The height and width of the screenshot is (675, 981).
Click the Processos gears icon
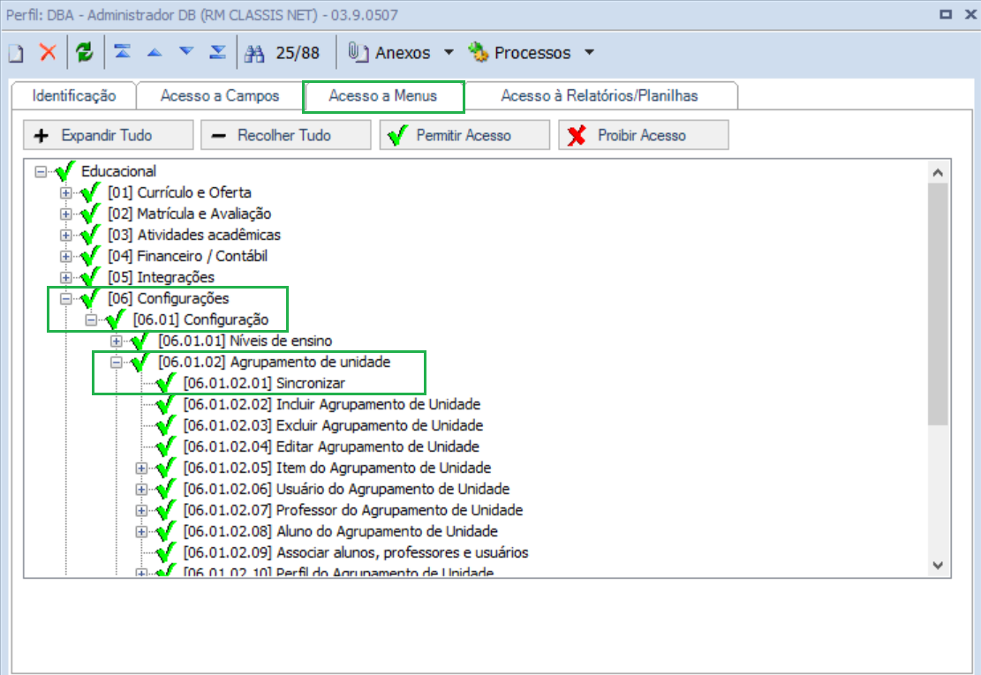[478, 53]
